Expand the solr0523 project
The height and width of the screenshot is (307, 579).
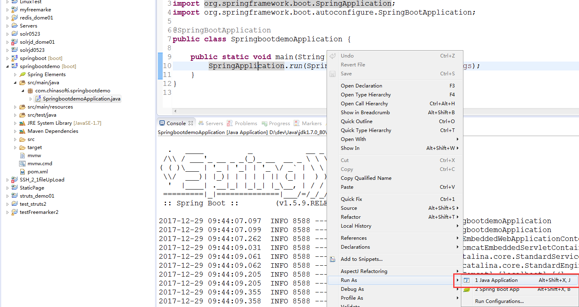[x=7, y=34]
